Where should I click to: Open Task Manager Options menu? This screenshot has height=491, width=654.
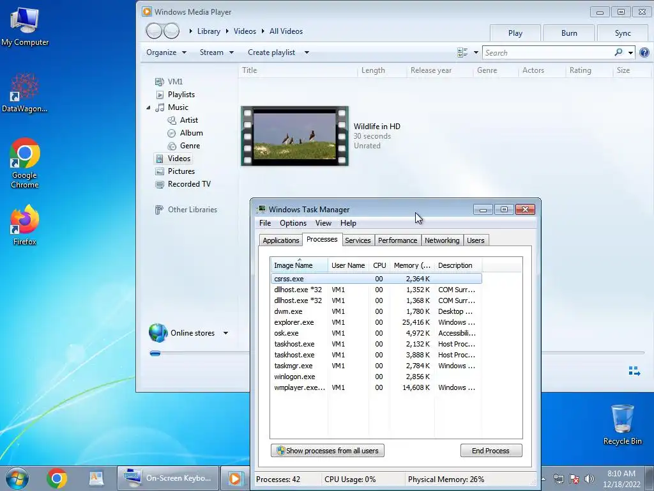pyautogui.click(x=293, y=223)
